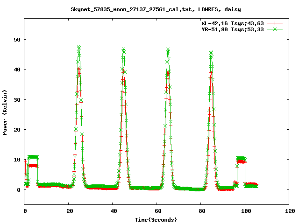Click the third green peak near 65 seconds
This screenshot has width=299, height=224.
coord(168,50)
